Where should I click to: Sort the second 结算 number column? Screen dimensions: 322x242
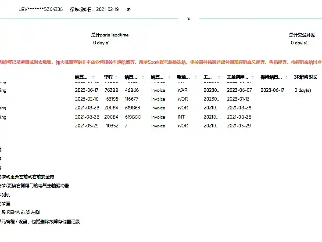(143, 77)
